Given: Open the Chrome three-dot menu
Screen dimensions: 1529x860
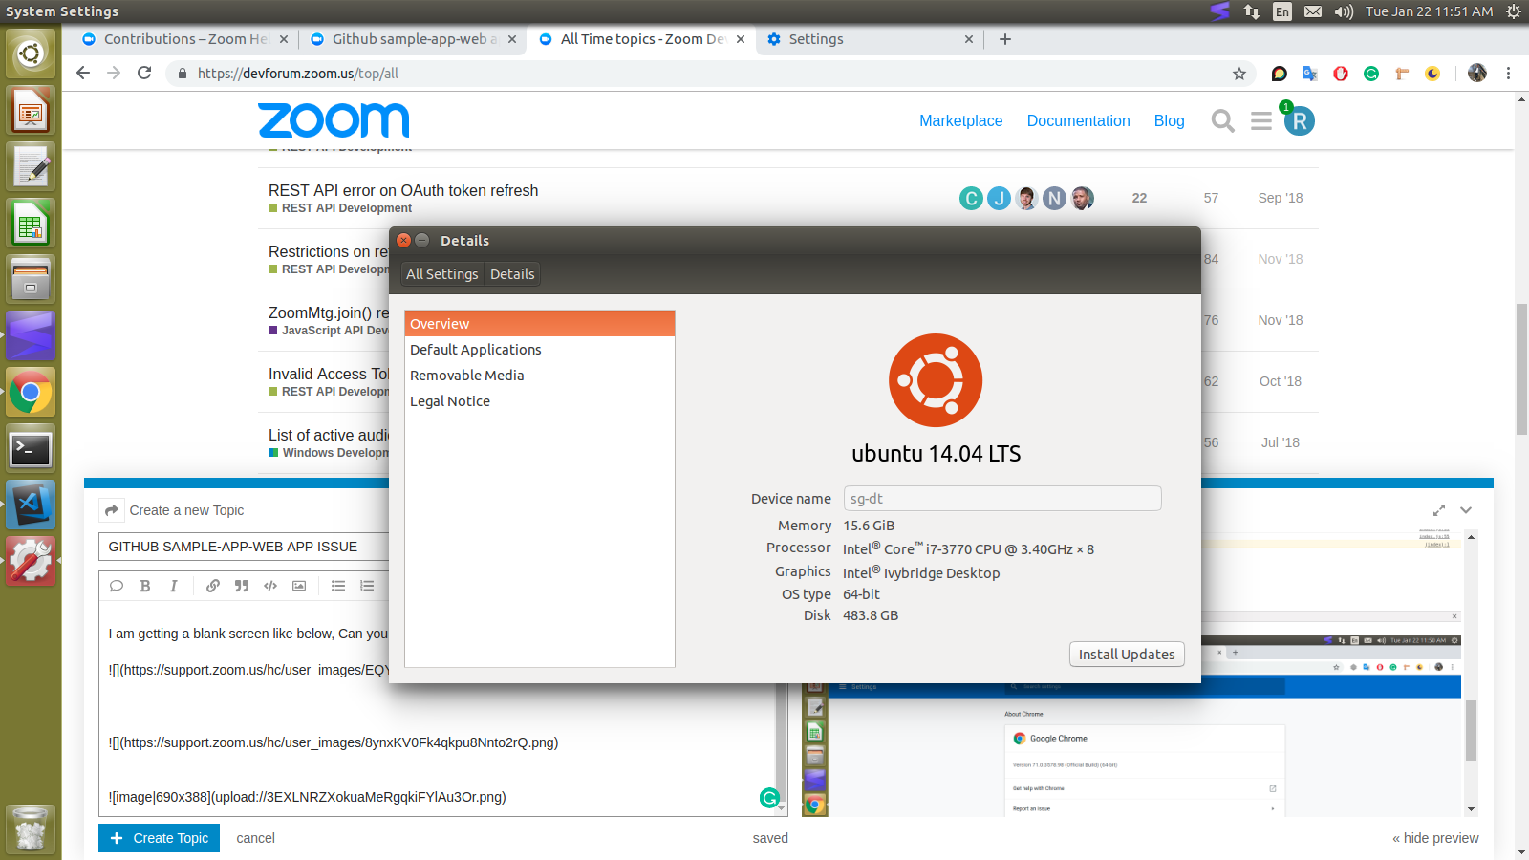Looking at the screenshot, I should 1509,74.
